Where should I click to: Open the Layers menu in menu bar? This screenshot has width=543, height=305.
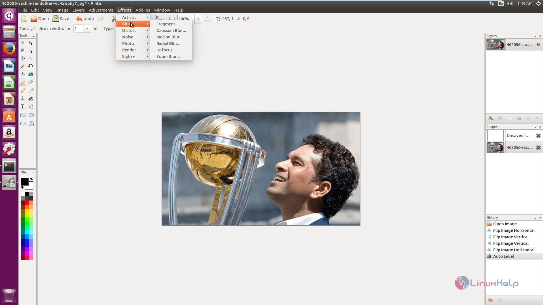(x=78, y=10)
